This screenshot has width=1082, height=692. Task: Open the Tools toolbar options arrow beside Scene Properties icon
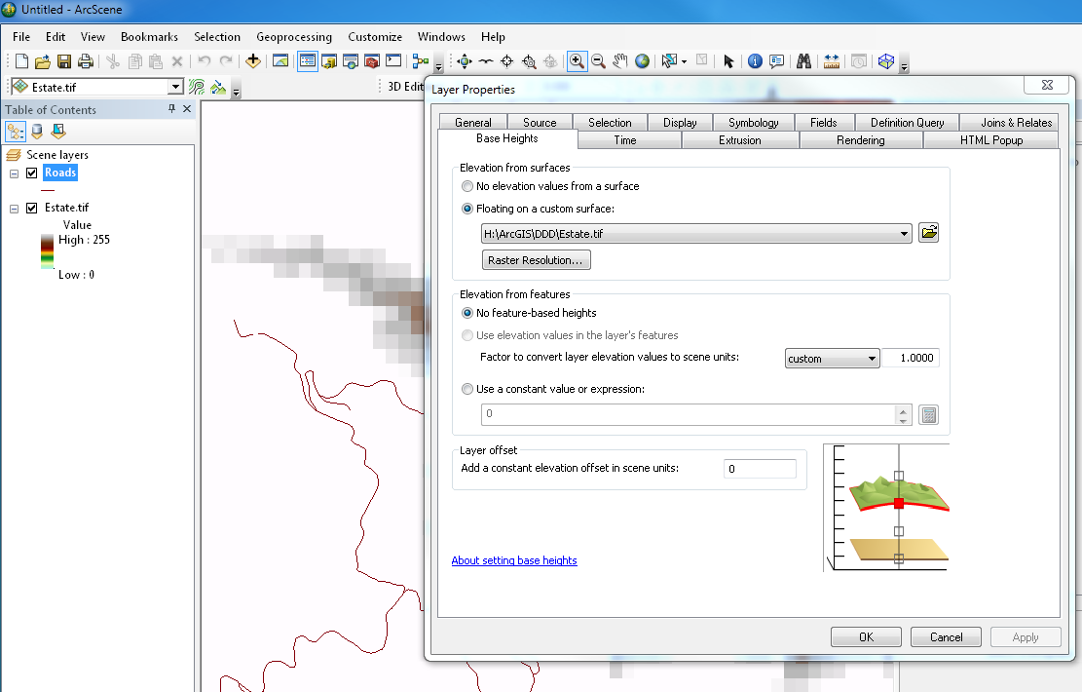tap(904, 66)
